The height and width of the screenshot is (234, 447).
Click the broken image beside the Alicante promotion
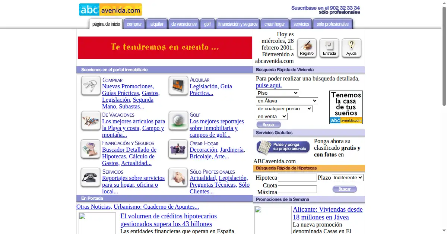pos(273,220)
